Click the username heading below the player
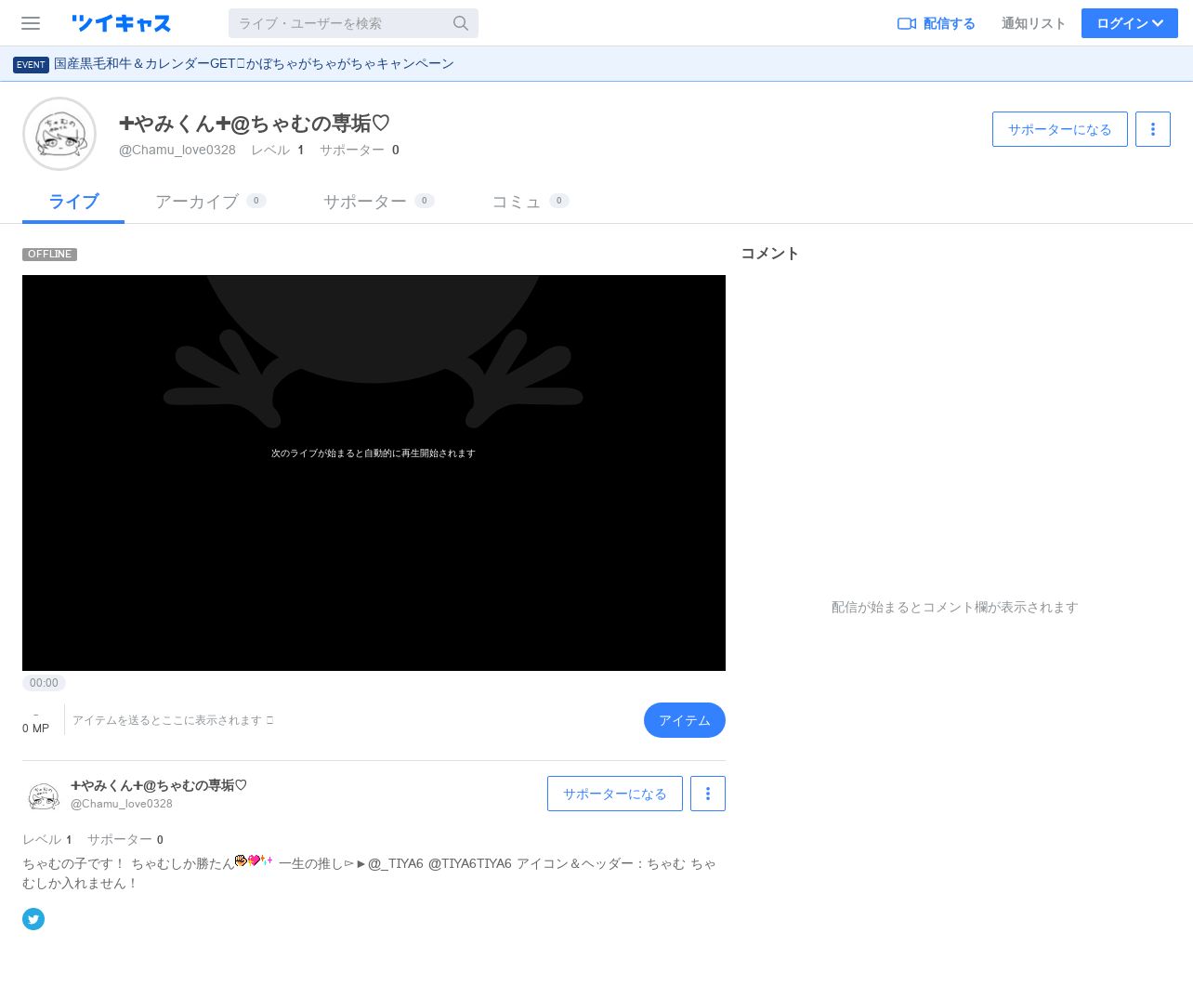The image size is (1193, 998). click(x=159, y=785)
